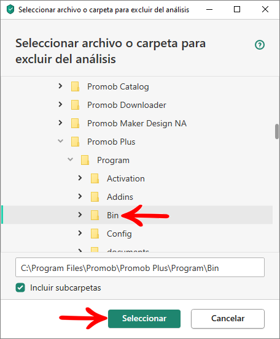Screen dimensions: 280x339
Task: Select the Program folder label
Action: [x=113, y=160]
